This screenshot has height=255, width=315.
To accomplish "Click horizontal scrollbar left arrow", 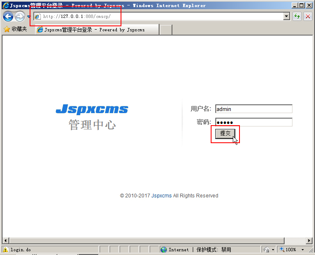I will point(5,240).
